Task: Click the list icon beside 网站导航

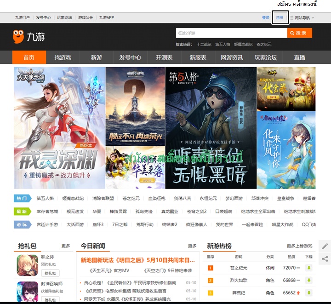Action: tap(291, 18)
